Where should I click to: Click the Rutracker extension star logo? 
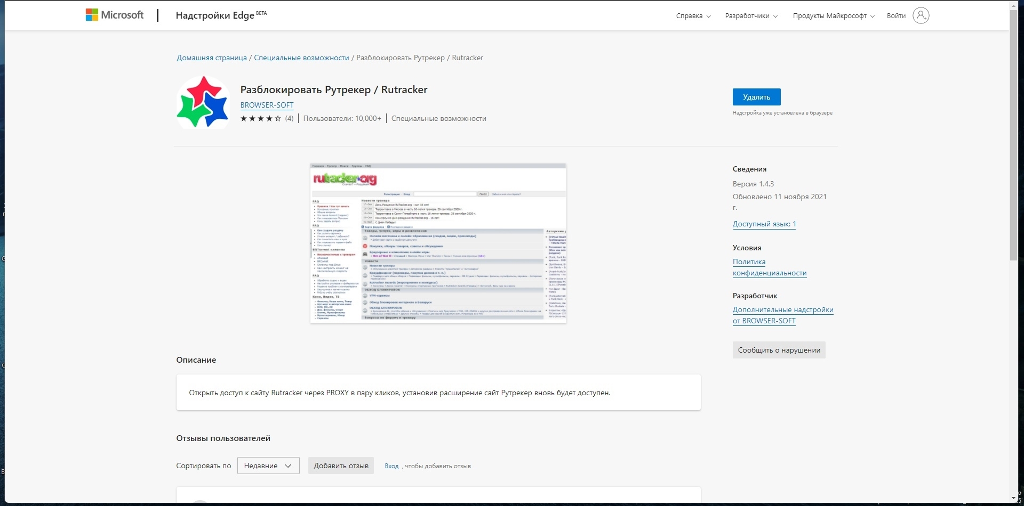click(x=203, y=102)
